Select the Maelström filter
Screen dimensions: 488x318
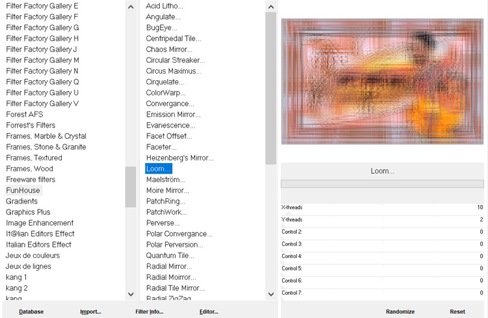(166, 180)
